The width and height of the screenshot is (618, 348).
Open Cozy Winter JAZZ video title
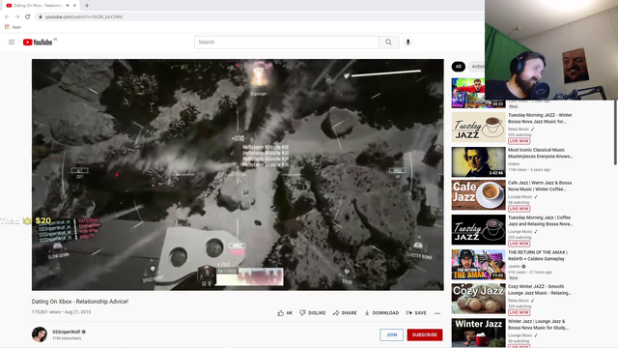[539, 290]
